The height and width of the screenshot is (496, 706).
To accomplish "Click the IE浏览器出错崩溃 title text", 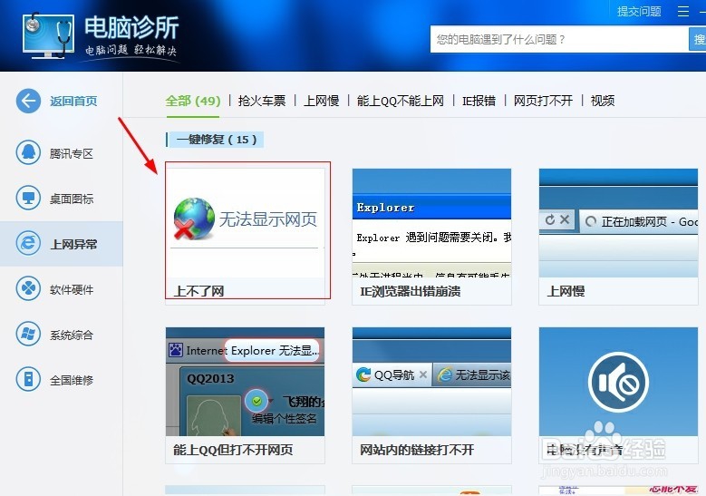I will point(410,291).
